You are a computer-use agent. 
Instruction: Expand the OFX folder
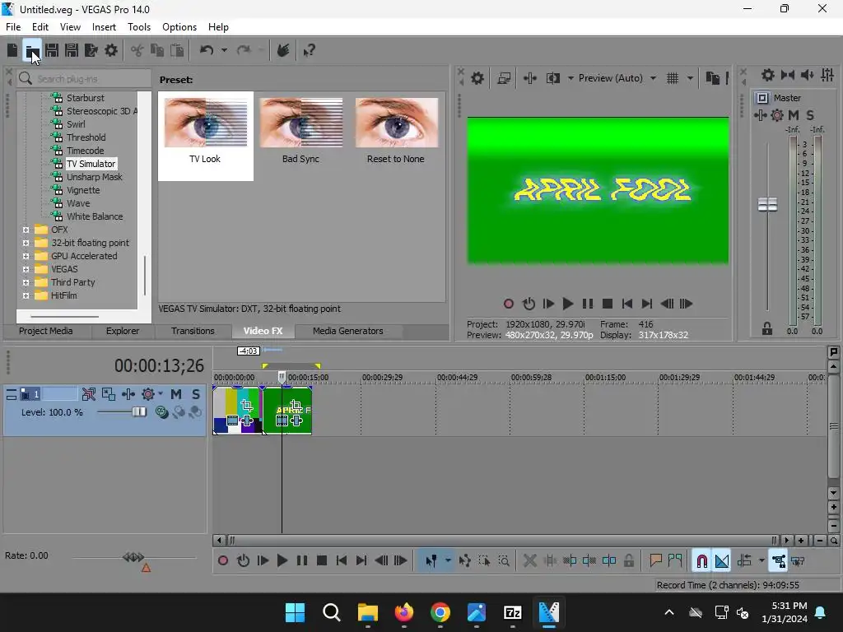(26, 230)
